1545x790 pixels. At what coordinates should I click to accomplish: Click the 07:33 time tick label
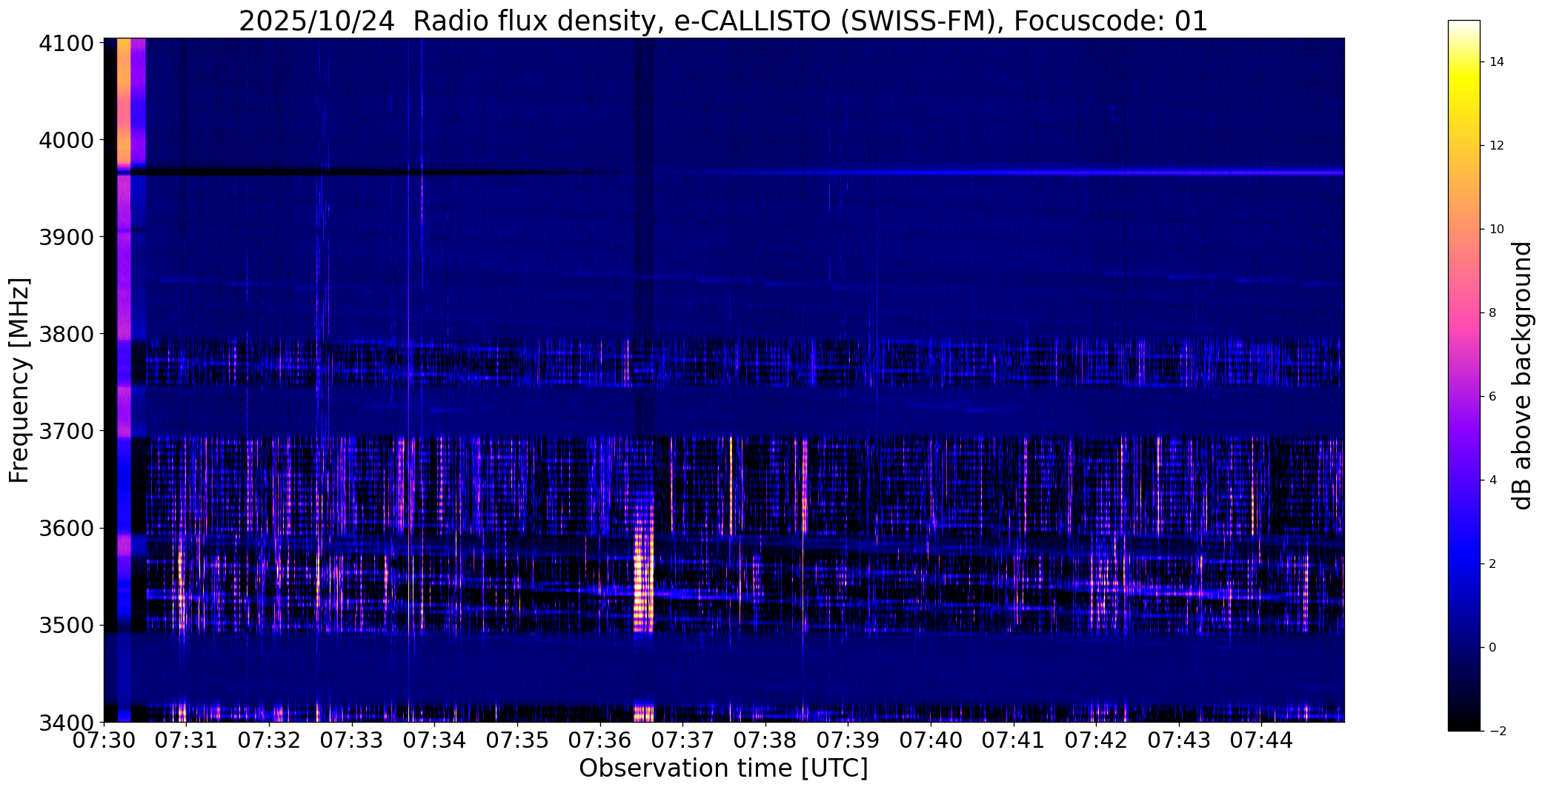click(x=352, y=740)
